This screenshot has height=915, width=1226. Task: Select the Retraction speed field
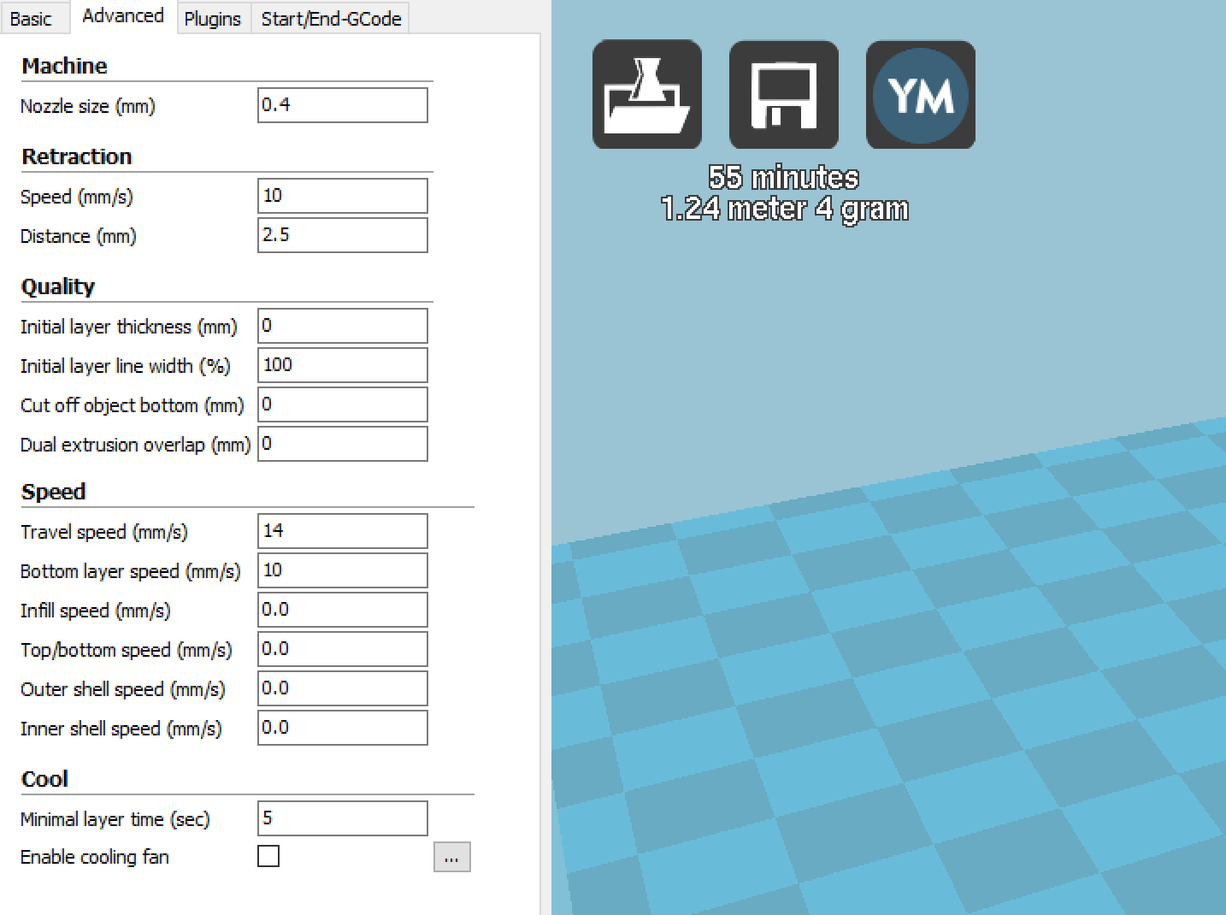pos(341,196)
